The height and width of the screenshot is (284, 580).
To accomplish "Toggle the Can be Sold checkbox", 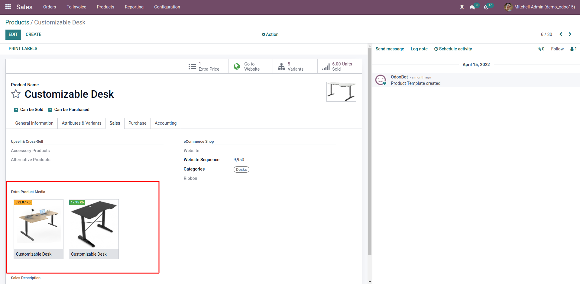I will click(x=16, y=110).
